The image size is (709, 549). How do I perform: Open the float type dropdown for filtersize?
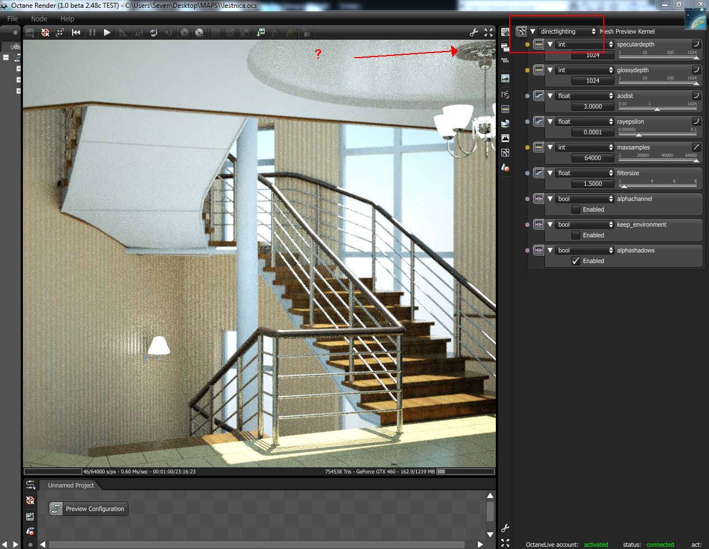[585, 173]
